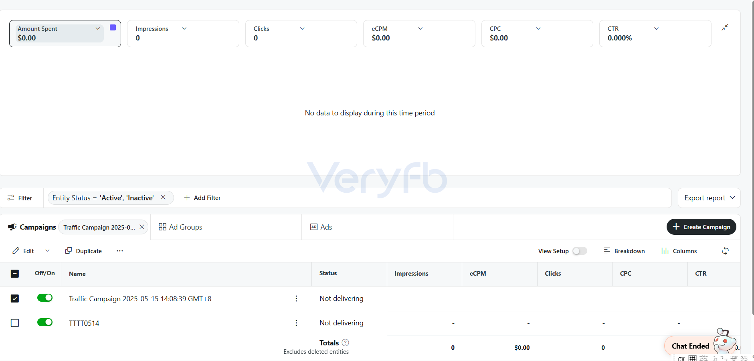The height and width of the screenshot is (361, 754).
Task: Sort by the Clicks column header
Action: click(x=553, y=274)
